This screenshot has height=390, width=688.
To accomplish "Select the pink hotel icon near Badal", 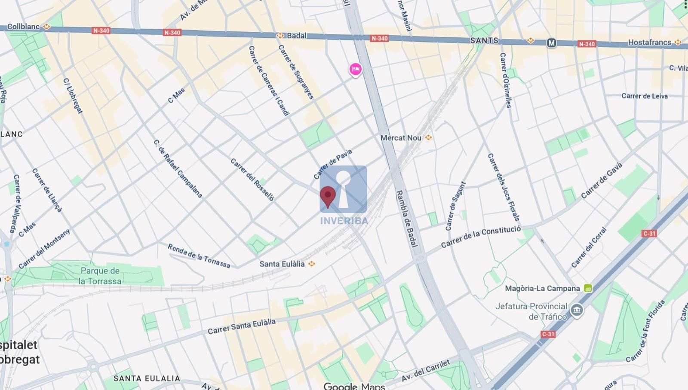I will coord(355,69).
